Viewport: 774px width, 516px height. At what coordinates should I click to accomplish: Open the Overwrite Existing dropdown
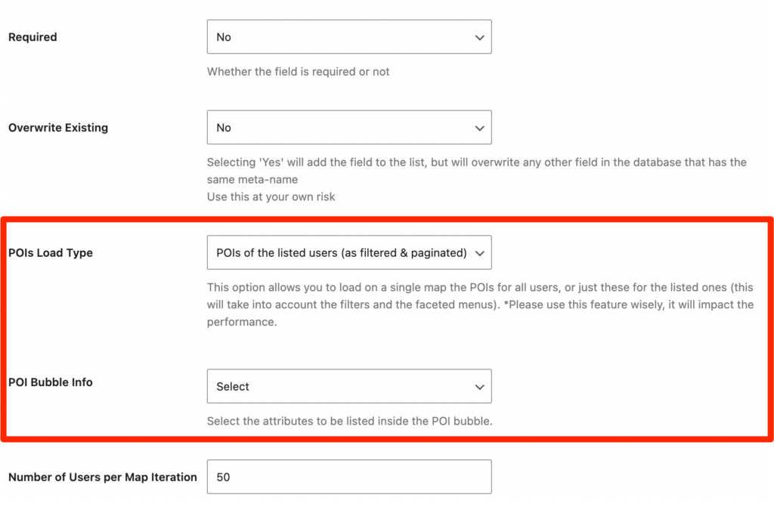[x=349, y=127]
